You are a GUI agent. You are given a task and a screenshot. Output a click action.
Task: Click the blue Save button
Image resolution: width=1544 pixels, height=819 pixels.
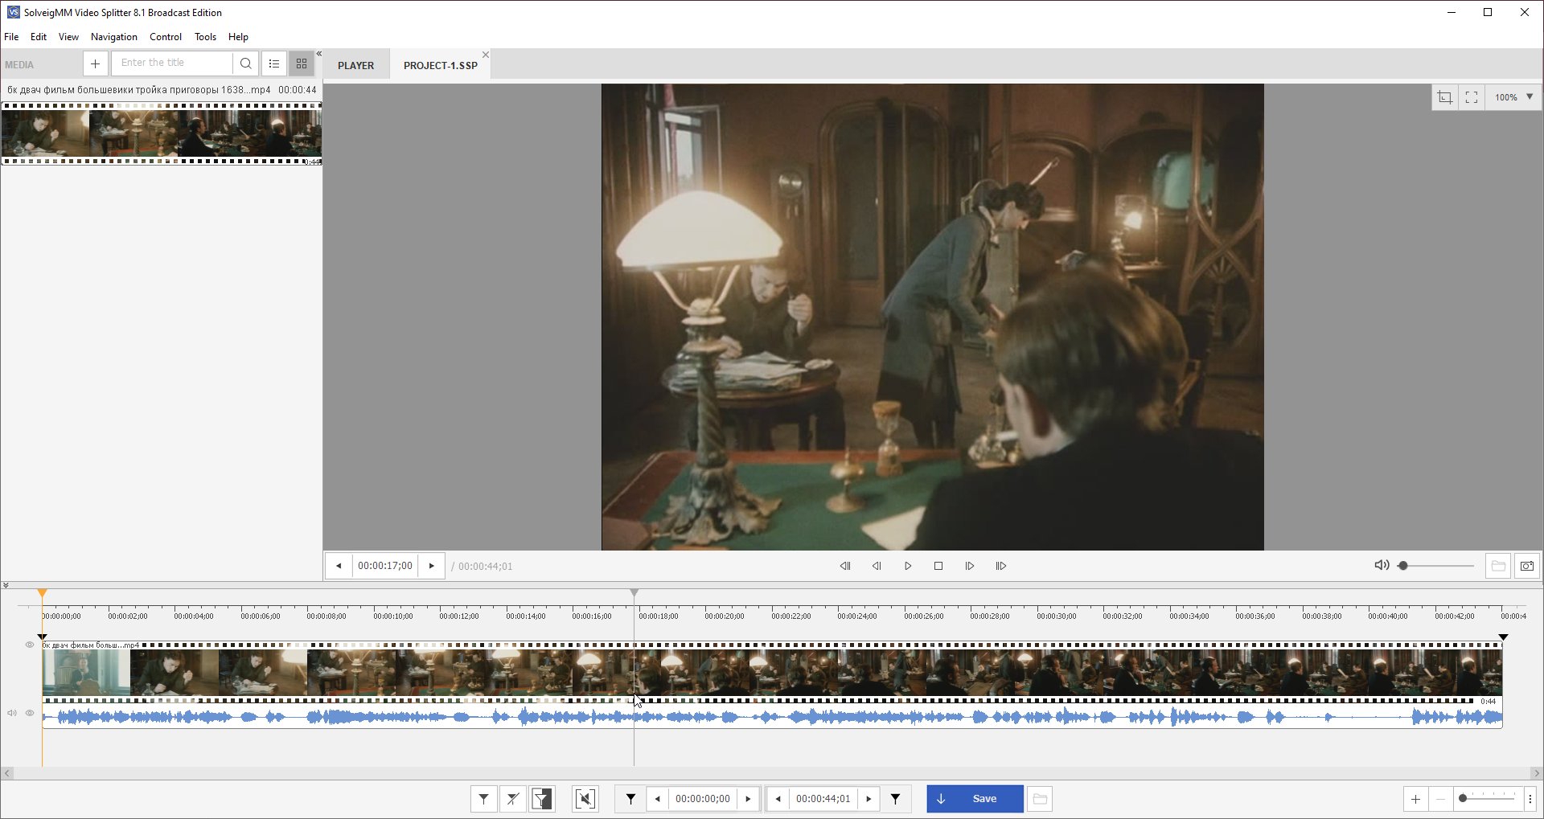[x=975, y=799]
